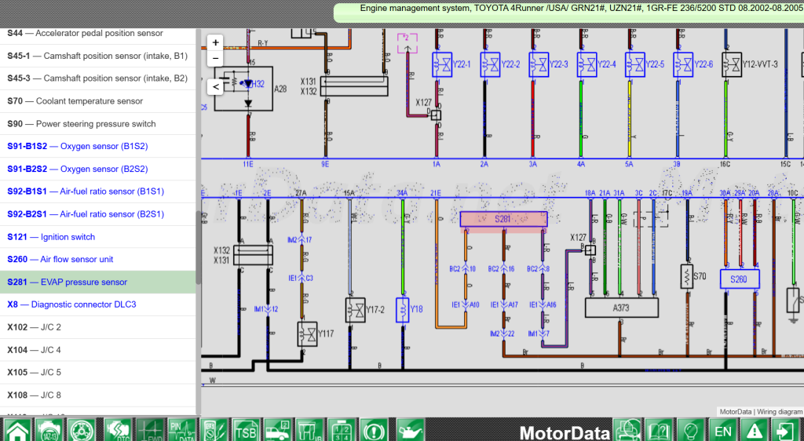This screenshot has width=804, height=441.
Task: Zoom out on the wiring diagram
Action: point(215,58)
